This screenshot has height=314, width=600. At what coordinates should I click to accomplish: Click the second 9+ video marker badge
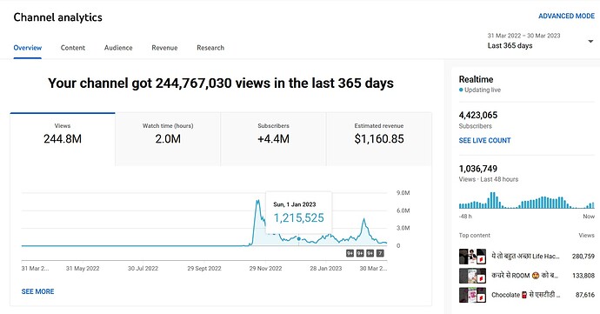[360, 253]
